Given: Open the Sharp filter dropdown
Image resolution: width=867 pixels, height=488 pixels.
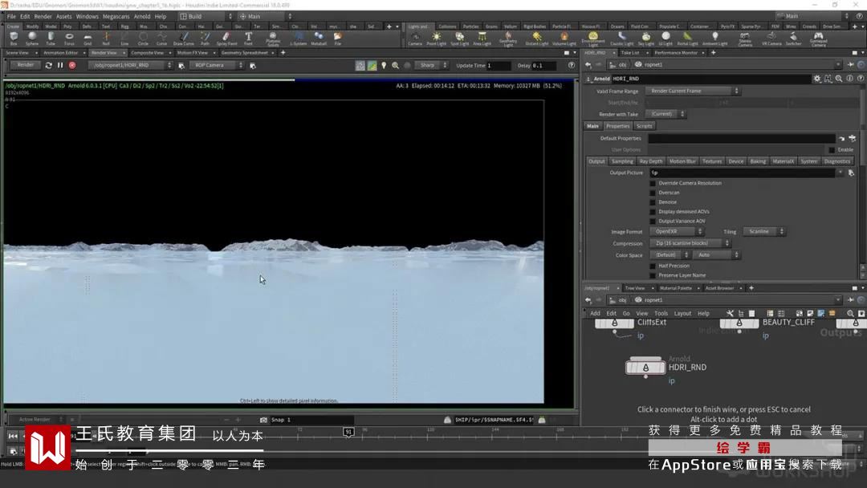Looking at the screenshot, I should [431, 65].
